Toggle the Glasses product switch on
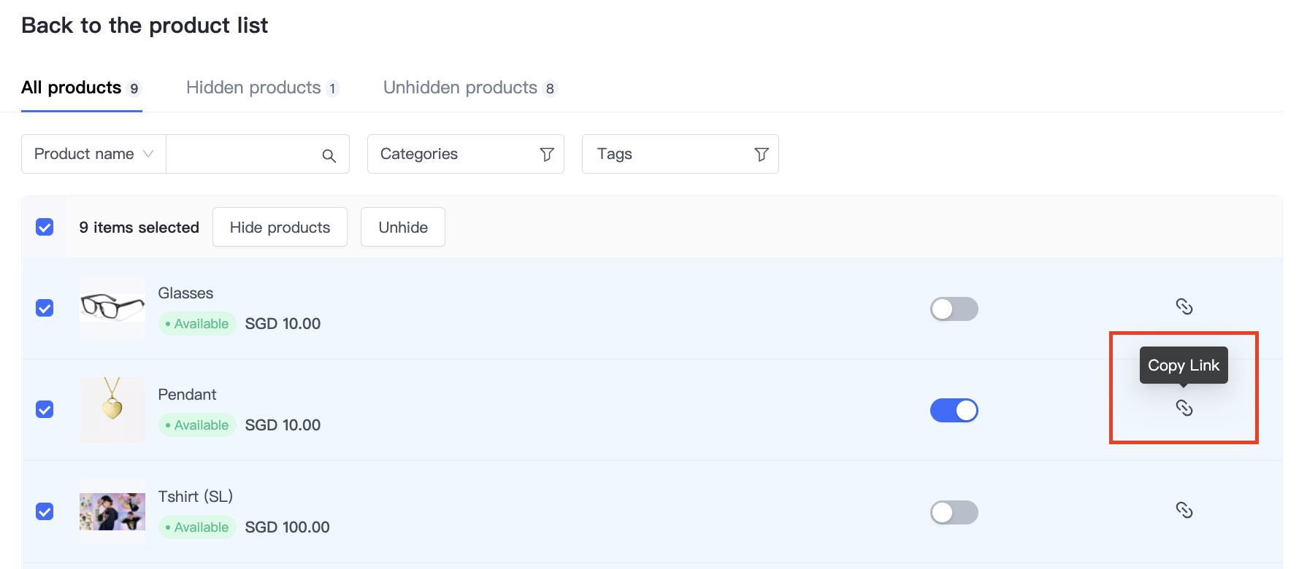Viewport: 1307px width, 569px height. [954, 309]
